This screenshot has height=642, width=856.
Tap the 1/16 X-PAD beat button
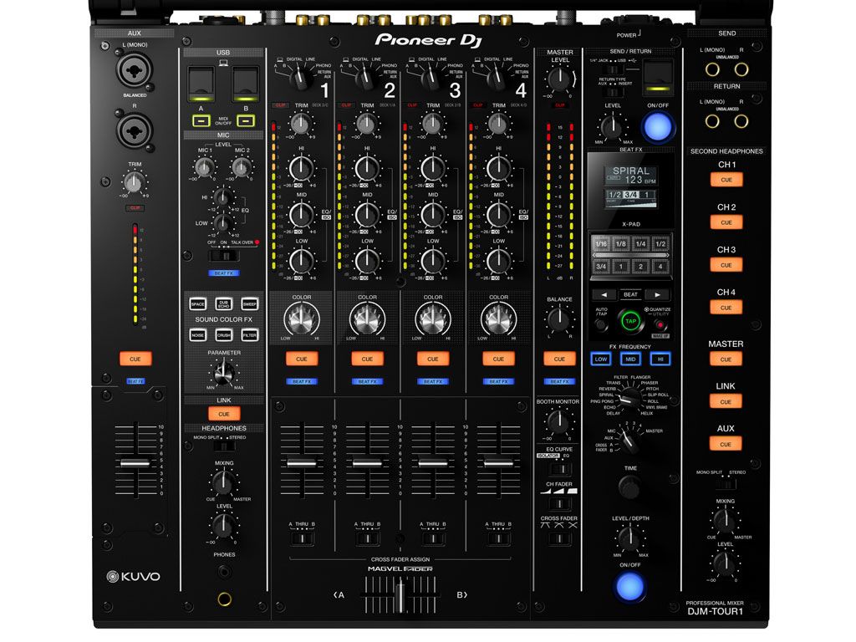pos(601,244)
